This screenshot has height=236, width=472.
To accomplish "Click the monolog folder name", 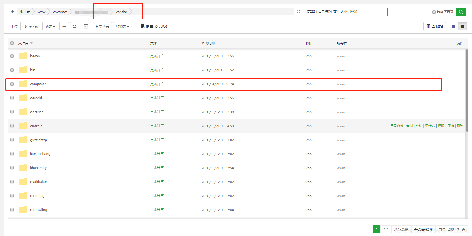I will point(37,196).
